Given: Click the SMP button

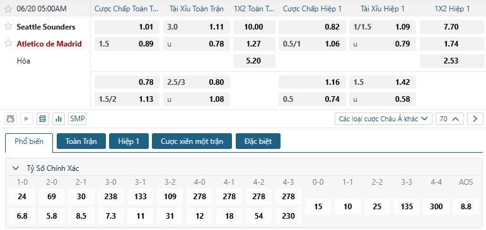Looking at the screenshot, I should (77, 119).
